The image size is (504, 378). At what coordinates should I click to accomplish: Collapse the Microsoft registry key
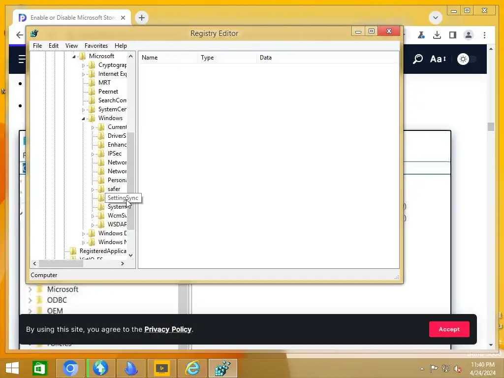[x=74, y=57]
